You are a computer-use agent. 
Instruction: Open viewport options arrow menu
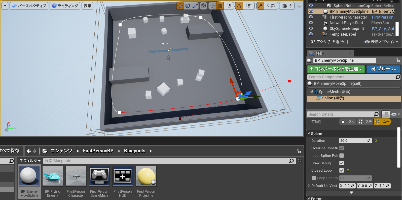[x=5, y=6]
